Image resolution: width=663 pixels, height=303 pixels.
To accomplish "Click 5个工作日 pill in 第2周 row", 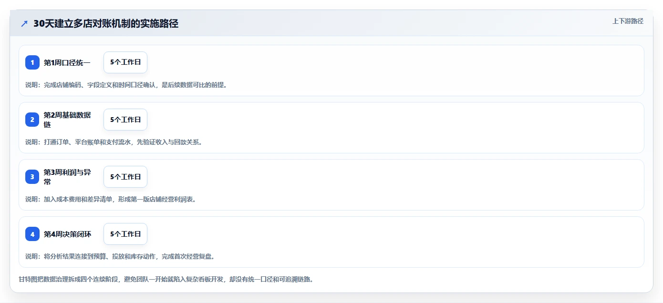I will point(125,120).
